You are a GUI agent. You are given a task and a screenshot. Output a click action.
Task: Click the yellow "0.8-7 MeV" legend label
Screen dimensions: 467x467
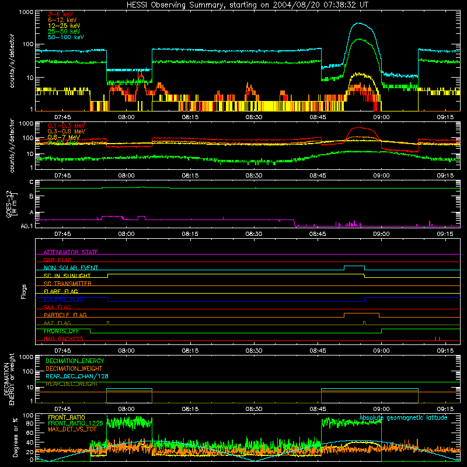[x=64, y=137]
